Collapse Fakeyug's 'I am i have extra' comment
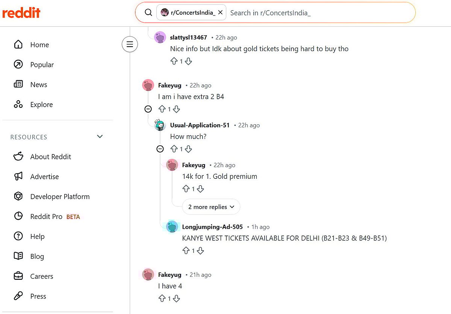Screen dimensions: 451x314 pyautogui.click(x=148, y=109)
